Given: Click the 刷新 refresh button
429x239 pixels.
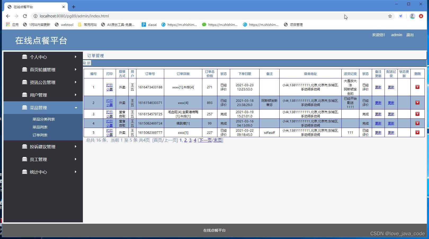Looking at the screenshot, I should [87, 63].
